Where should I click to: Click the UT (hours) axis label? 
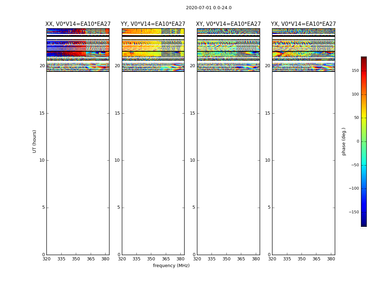(x=34, y=141)
